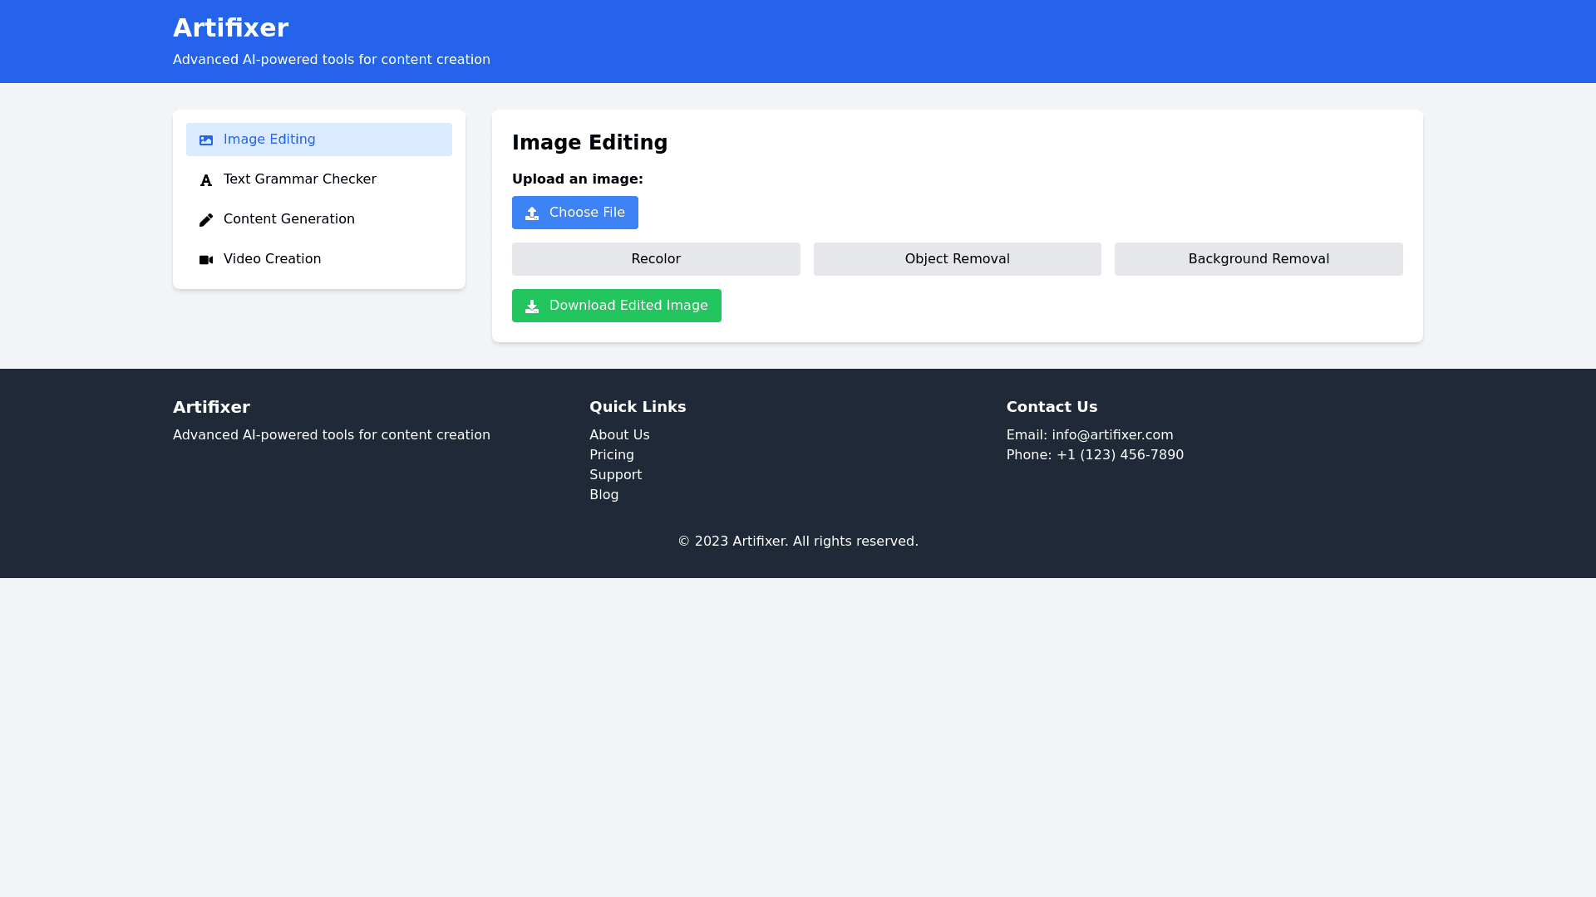Open the About Us footer link
Viewport: 1596px width, 897px height.
point(619,435)
